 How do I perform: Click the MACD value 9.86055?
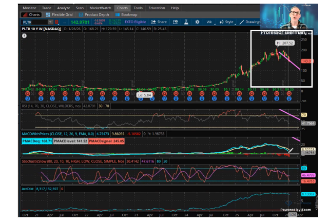click(118, 134)
